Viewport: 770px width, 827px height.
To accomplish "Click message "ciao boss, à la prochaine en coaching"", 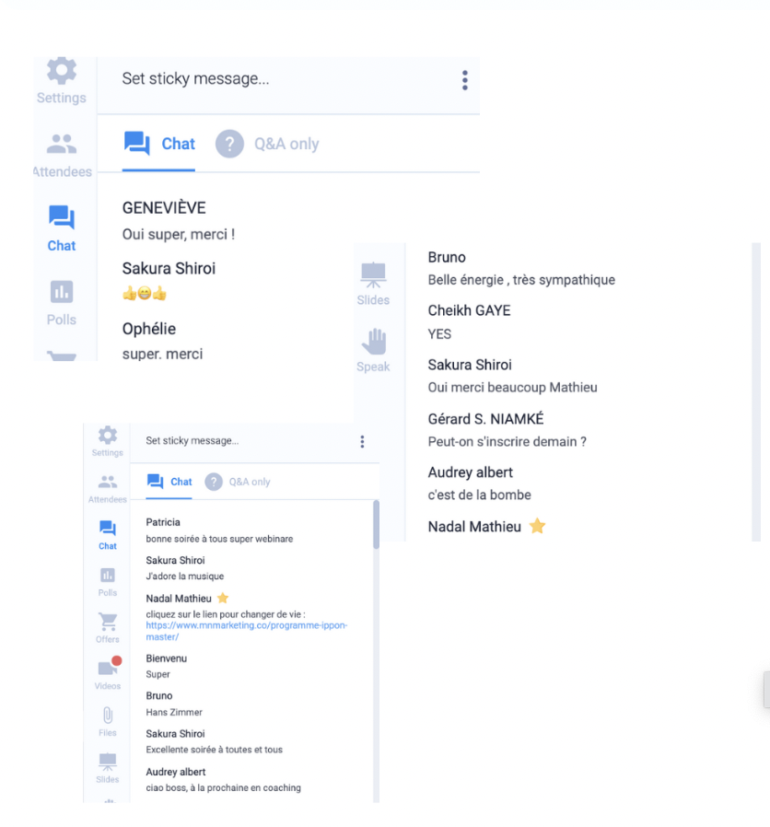I will click(x=224, y=788).
